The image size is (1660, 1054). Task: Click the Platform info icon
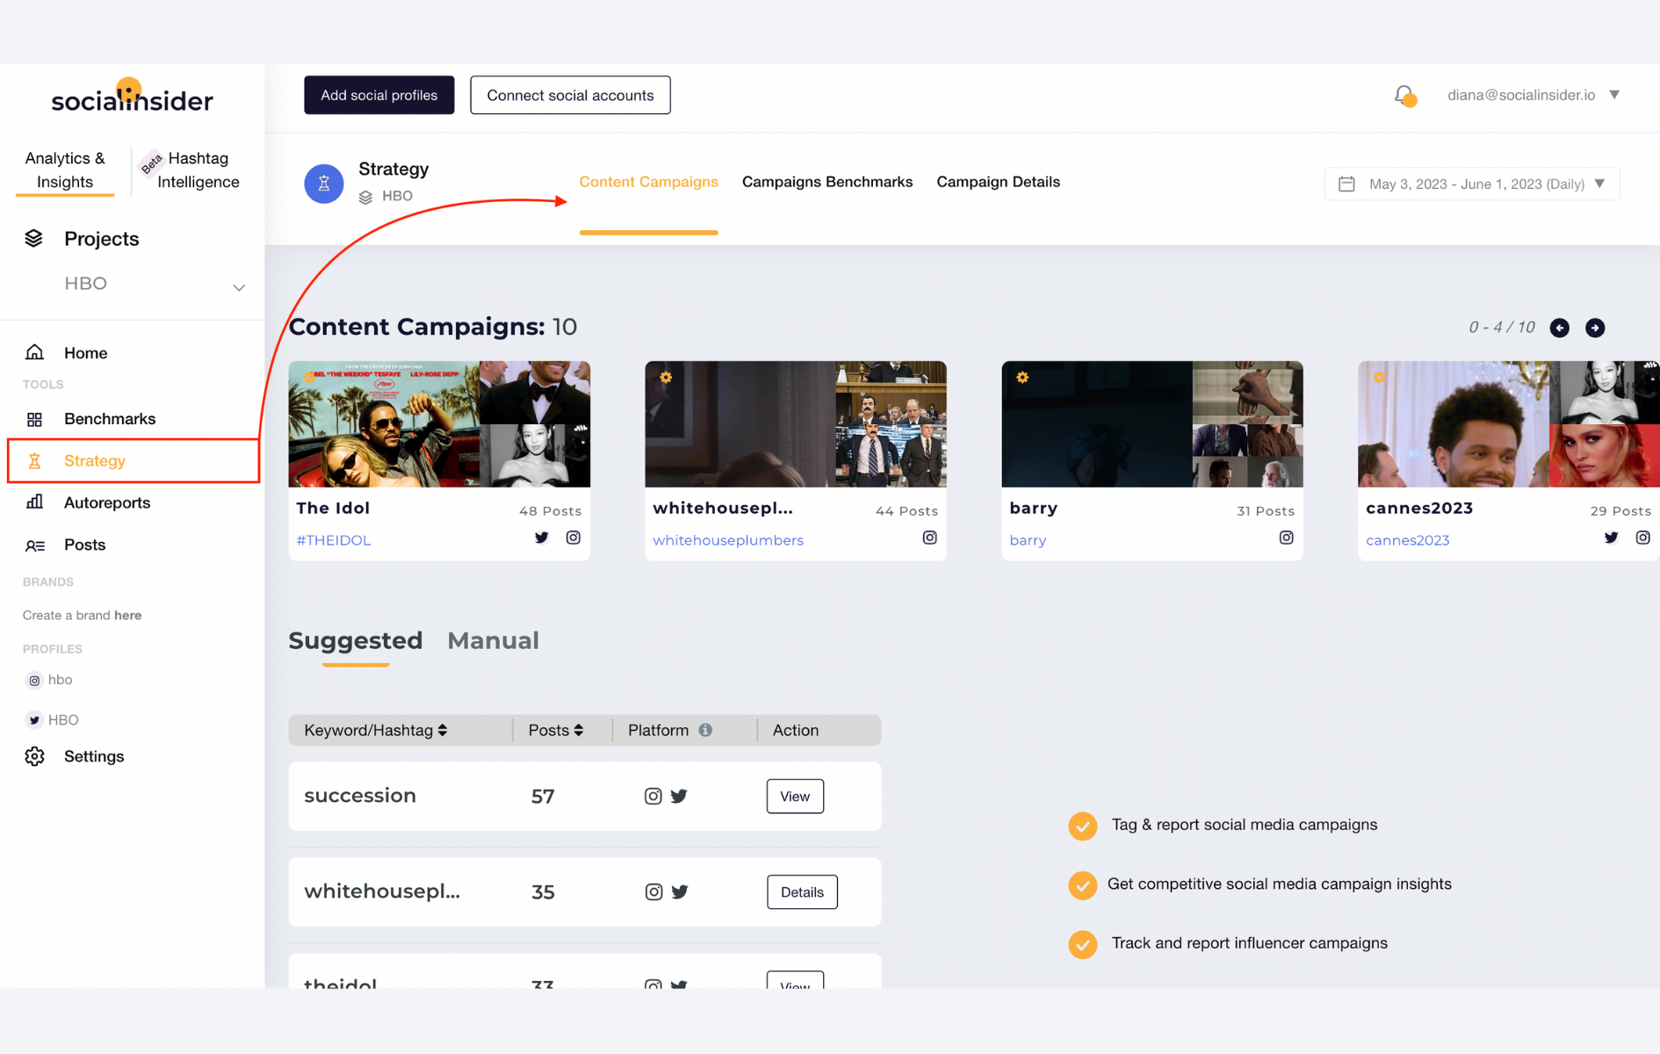705,730
